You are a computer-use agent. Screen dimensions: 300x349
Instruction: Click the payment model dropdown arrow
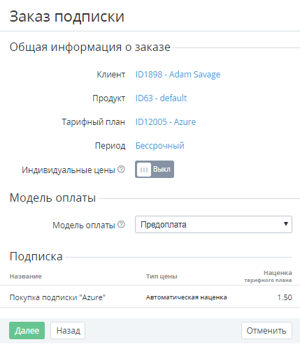point(286,224)
